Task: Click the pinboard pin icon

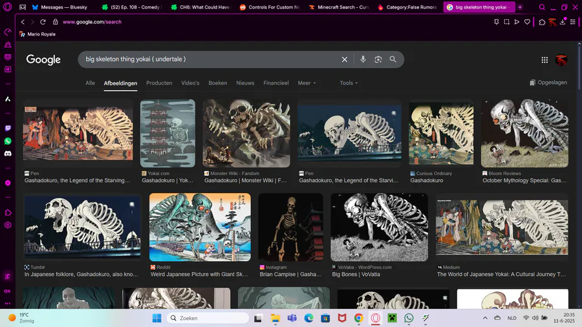Action: click(x=496, y=22)
